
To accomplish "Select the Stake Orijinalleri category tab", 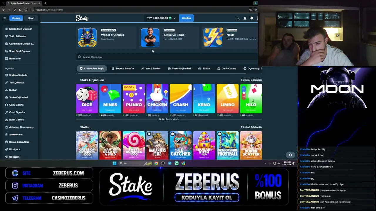I will 179,69.
